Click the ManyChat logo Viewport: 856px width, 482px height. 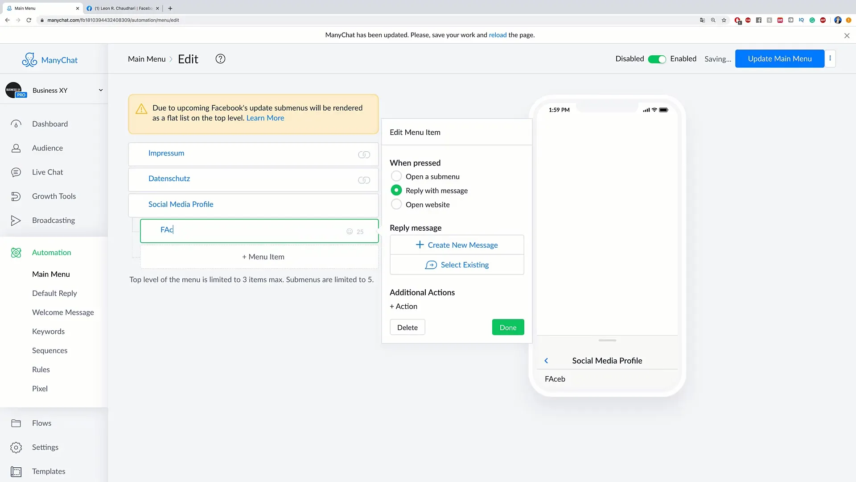tap(49, 60)
